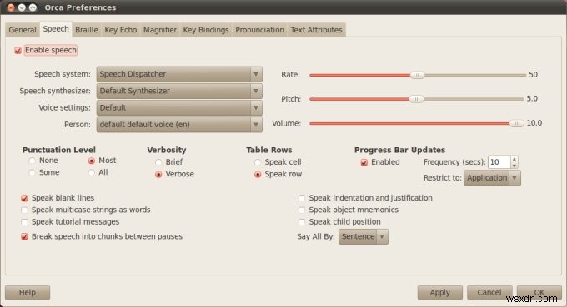Open the Braille tab
This screenshot has height=307, width=567.
87,30
